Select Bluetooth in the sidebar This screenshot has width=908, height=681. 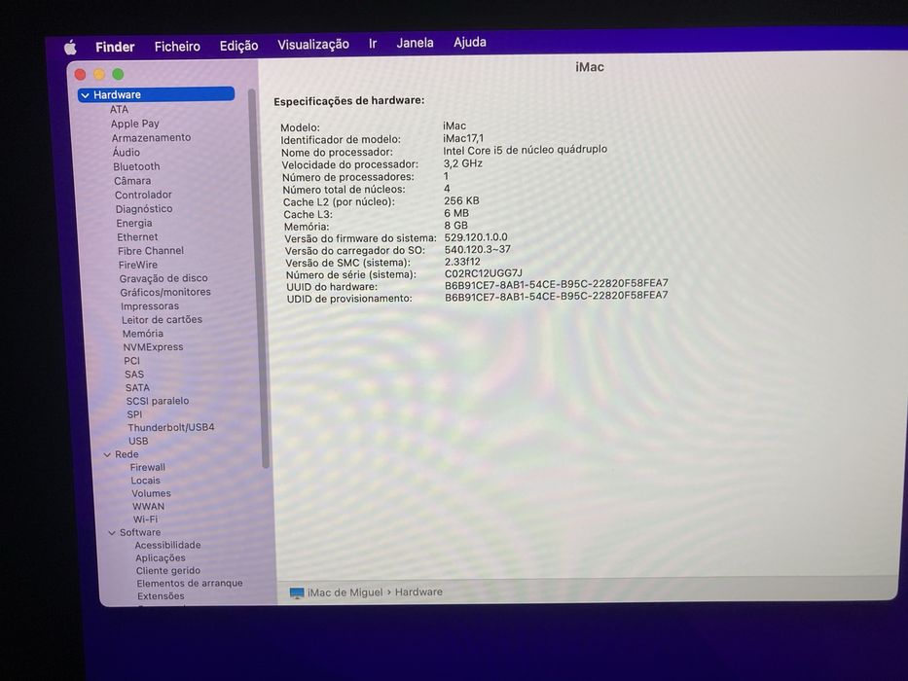click(x=136, y=166)
